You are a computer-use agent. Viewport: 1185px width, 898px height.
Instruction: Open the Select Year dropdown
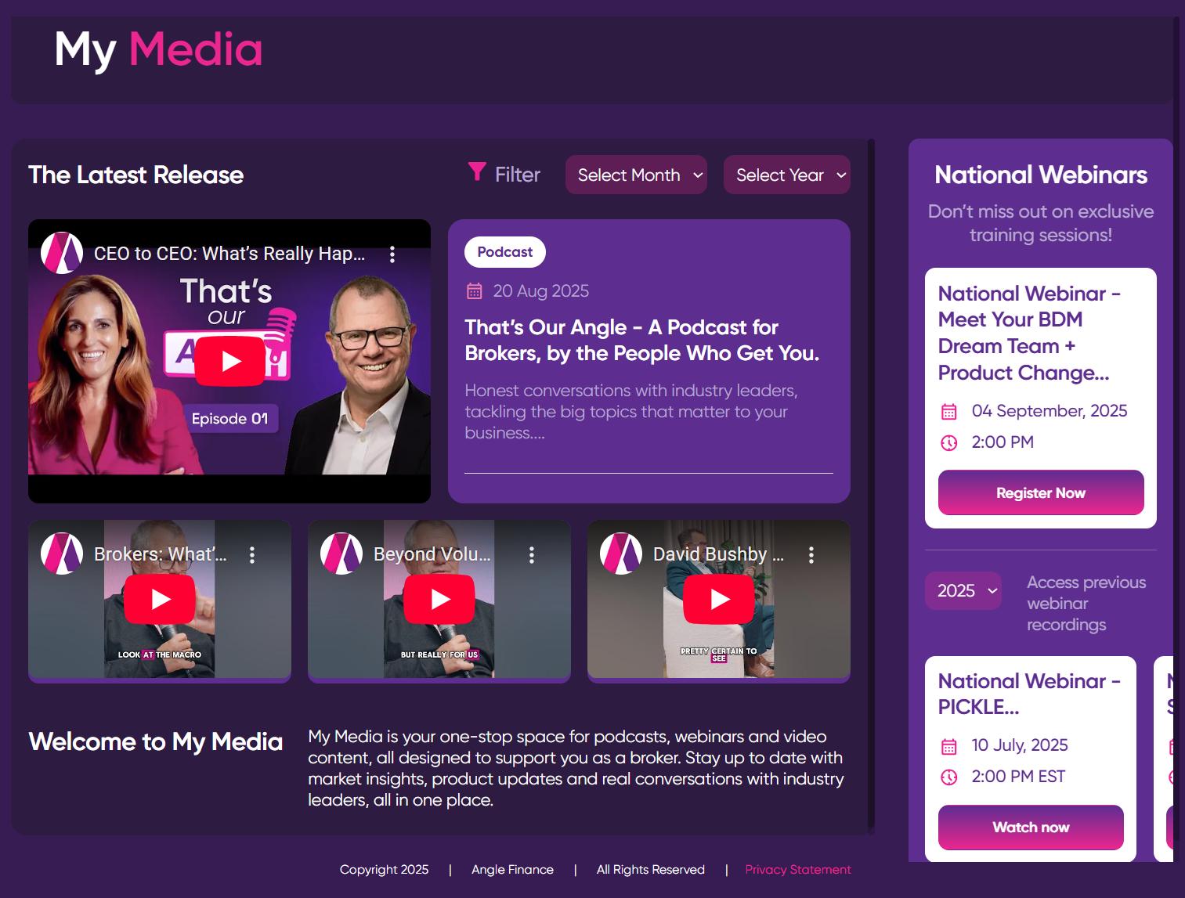click(x=787, y=175)
